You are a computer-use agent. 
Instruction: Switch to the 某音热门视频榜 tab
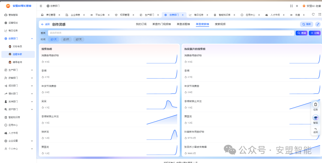point(162,24)
